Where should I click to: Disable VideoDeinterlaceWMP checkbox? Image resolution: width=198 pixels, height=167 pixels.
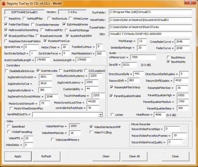pyautogui.click(x=91, y=127)
